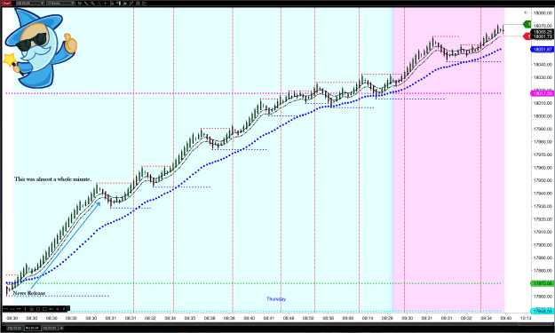Select the crosshair cursor icon
The width and height of the screenshot is (555, 333).
105,4
